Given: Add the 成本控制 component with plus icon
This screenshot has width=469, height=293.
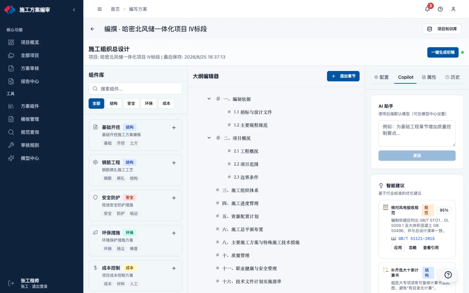Looking at the screenshot, I should (x=174, y=268).
